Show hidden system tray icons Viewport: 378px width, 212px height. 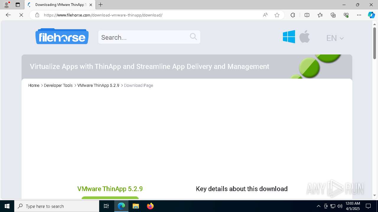click(x=318, y=206)
